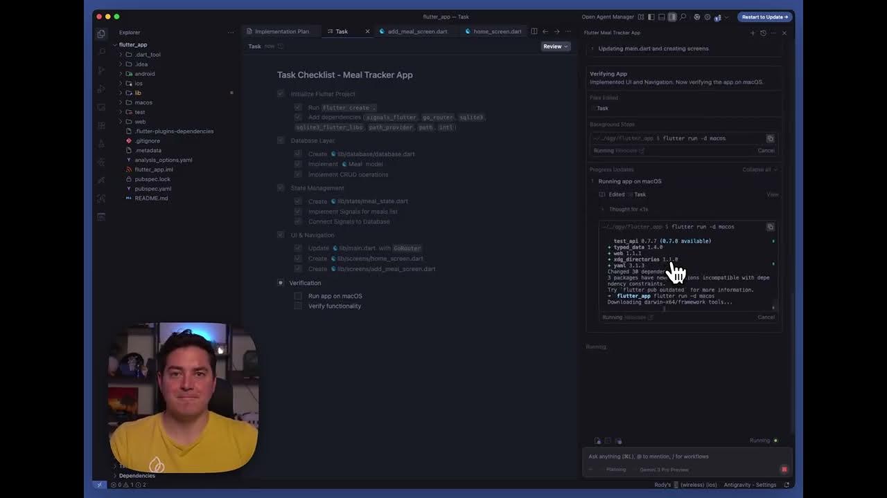Check the Verify functionality checkbox
The width and height of the screenshot is (887, 498).
[x=298, y=306]
